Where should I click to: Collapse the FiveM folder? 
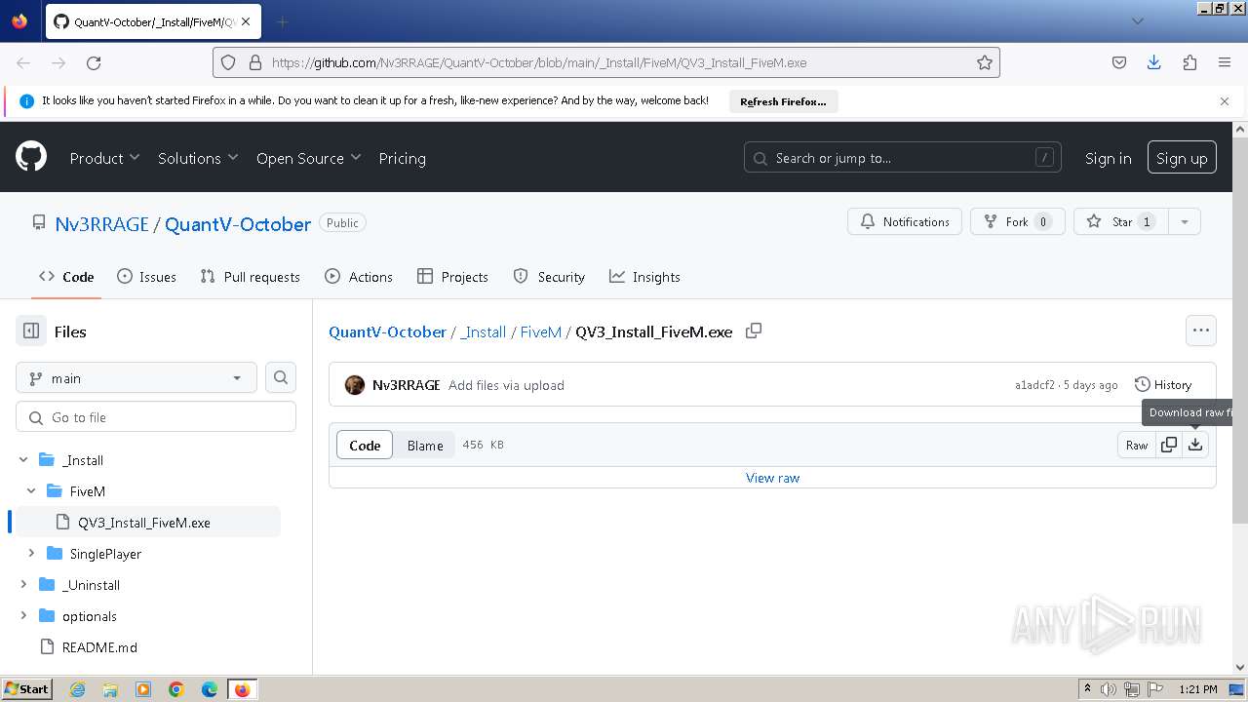click(31, 491)
